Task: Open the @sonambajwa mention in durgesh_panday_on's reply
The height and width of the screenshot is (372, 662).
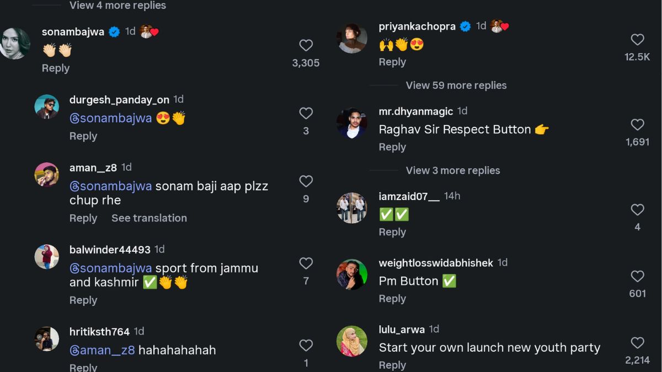Action: (110, 118)
